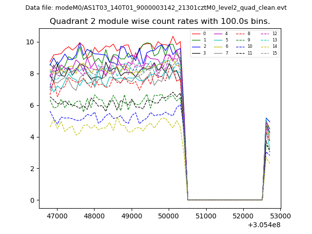Click the red solid legend line for module 0
312x234 pixels.
pyautogui.click(x=195, y=34)
